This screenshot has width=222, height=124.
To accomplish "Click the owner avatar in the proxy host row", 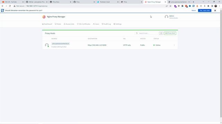I will (47, 45).
